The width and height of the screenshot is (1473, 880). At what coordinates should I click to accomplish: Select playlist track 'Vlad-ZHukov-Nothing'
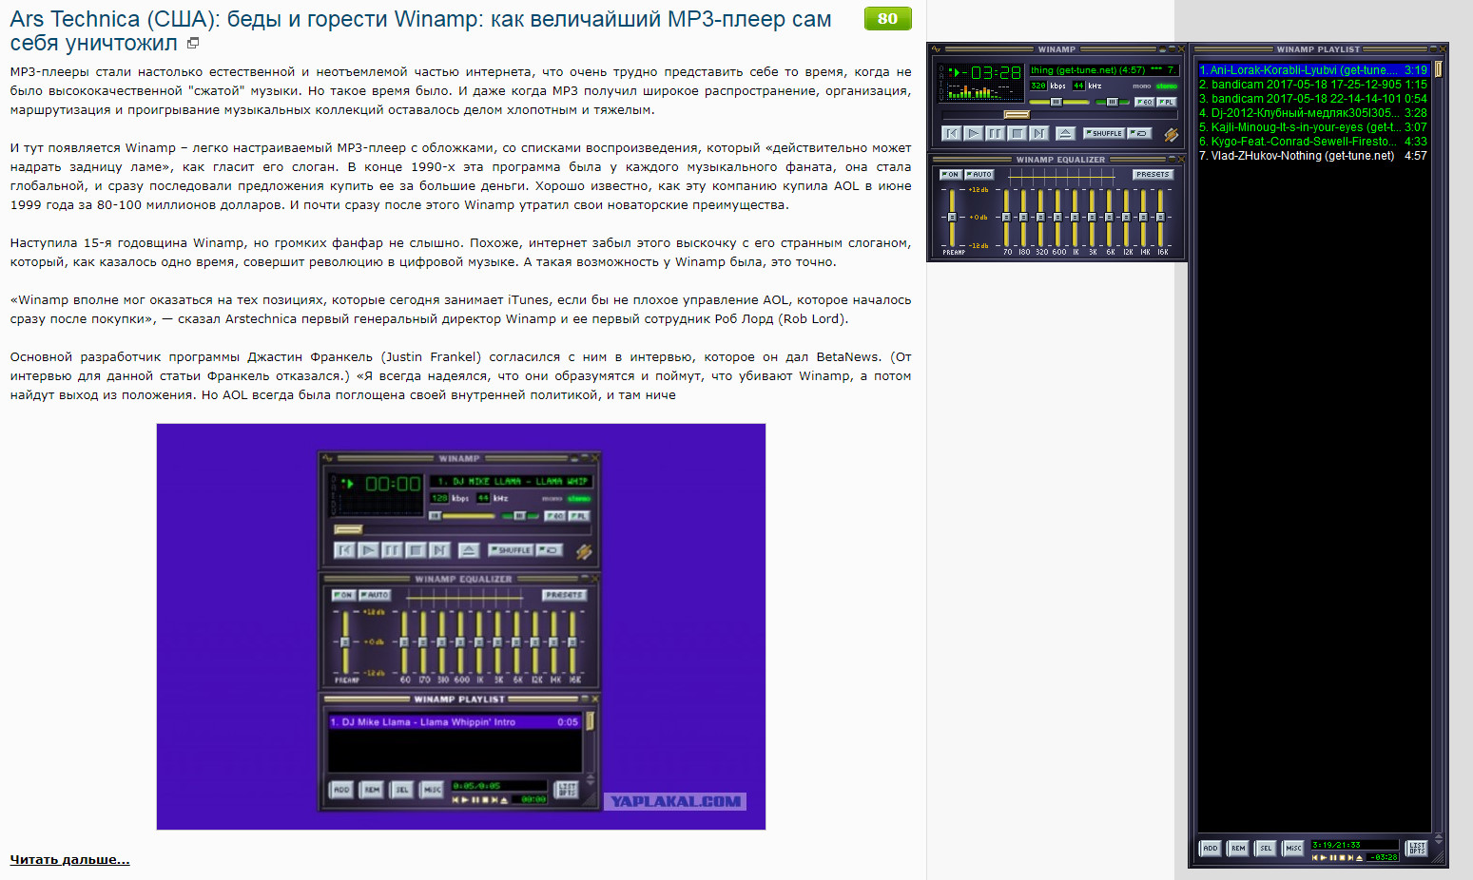[1313, 156]
